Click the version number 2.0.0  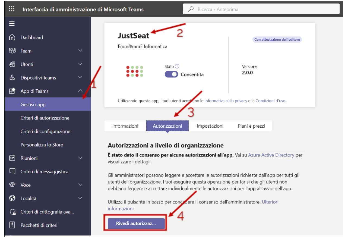point(247,73)
